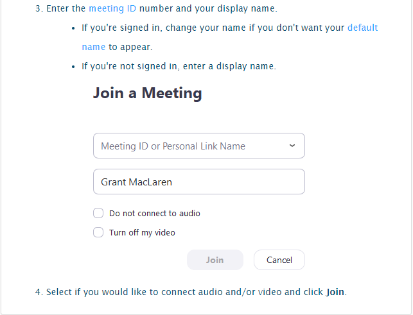Screen dimensions: 413x315
Task: Click the to appear text after name link
Action: (130, 47)
